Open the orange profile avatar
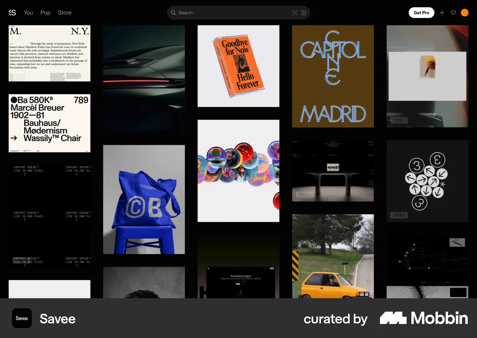The image size is (477, 338). [x=465, y=13]
